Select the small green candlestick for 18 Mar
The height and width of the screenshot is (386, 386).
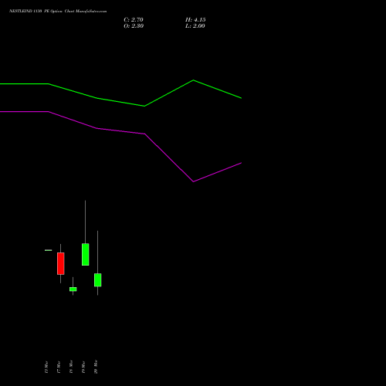tap(73, 289)
